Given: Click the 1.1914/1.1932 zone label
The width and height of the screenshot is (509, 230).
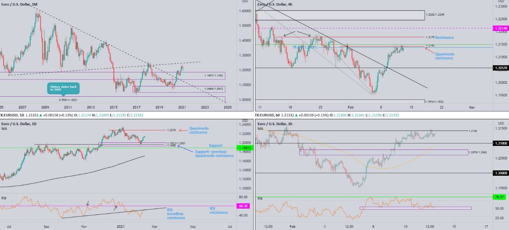Looking at the screenshot, I should 434,101.
